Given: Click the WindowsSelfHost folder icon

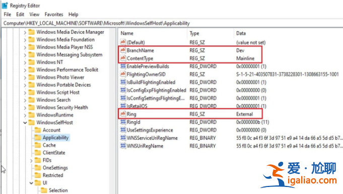Looking at the screenshot, I should point(32,123).
